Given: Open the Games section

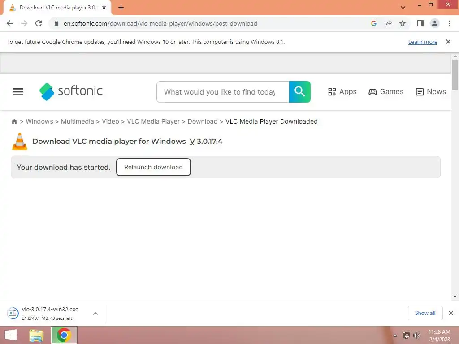Looking at the screenshot, I should pos(386,92).
